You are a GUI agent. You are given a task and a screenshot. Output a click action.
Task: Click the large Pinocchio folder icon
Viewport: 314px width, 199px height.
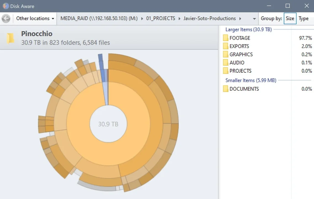(x=11, y=38)
